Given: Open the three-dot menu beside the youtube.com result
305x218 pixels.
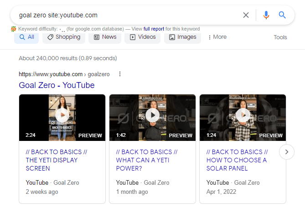Looking at the screenshot, I should pos(120,74).
